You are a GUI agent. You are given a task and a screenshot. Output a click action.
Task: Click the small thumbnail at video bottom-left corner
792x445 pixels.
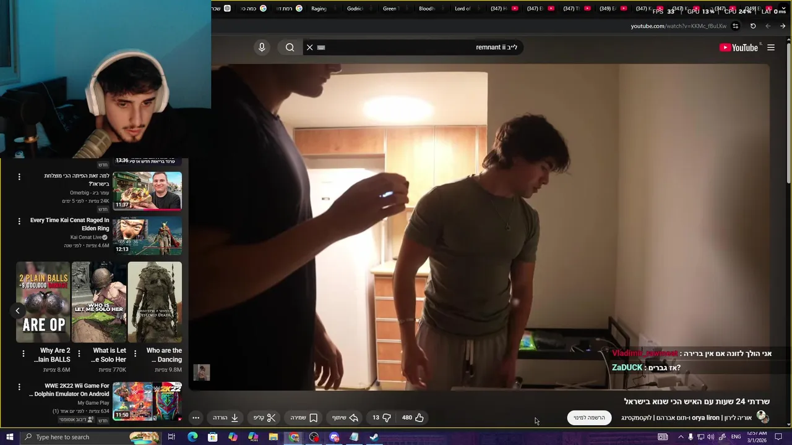click(202, 372)
